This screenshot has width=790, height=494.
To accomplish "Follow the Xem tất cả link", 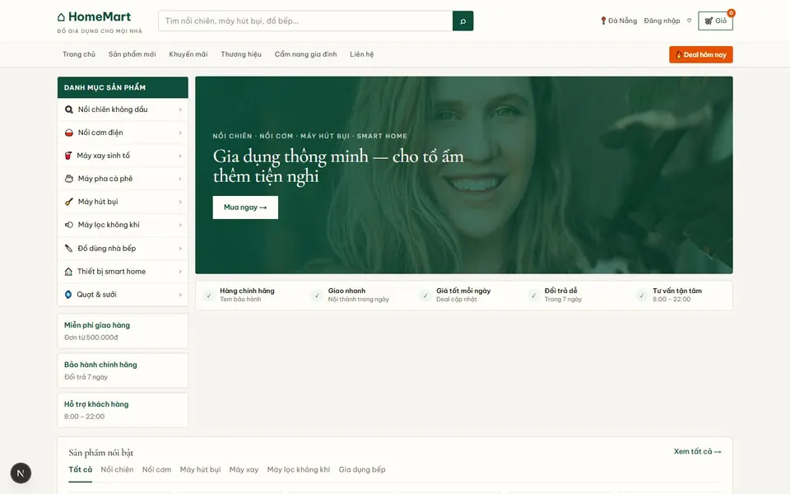I will [x=697, y=451].
